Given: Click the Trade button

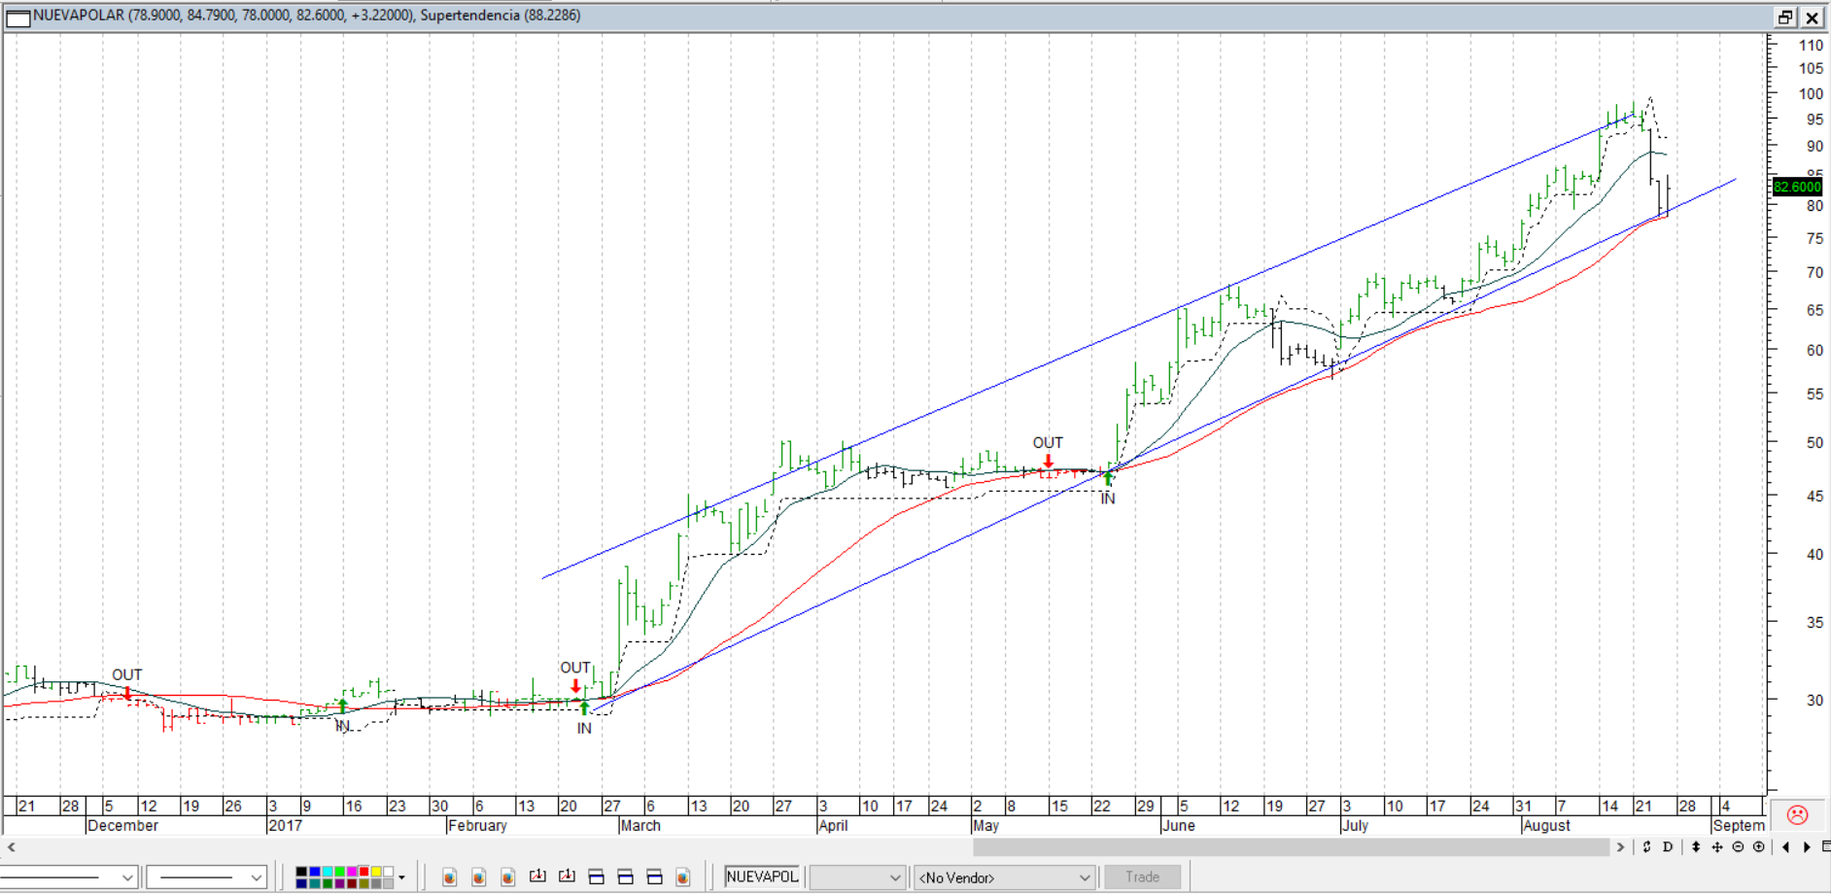Looking at the screenshot, I should point(1142,877).
